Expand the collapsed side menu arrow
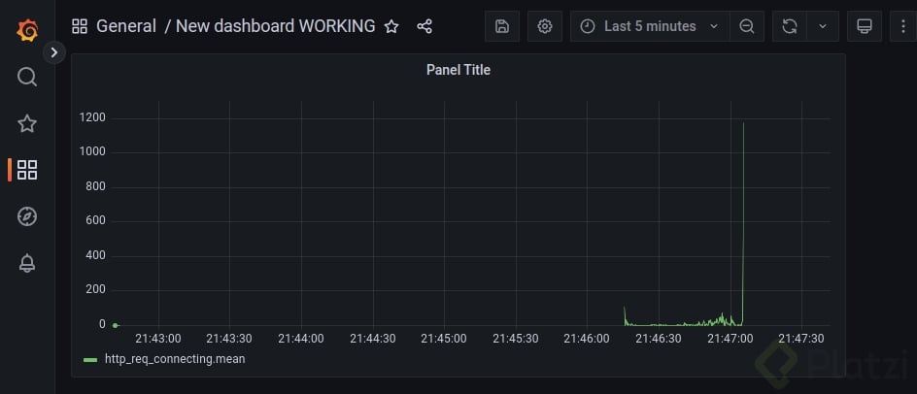The image size is (917, 394). click(x=53, y=52)
